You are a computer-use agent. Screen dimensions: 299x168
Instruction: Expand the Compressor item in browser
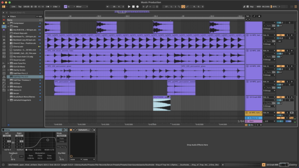coord(8,23)
